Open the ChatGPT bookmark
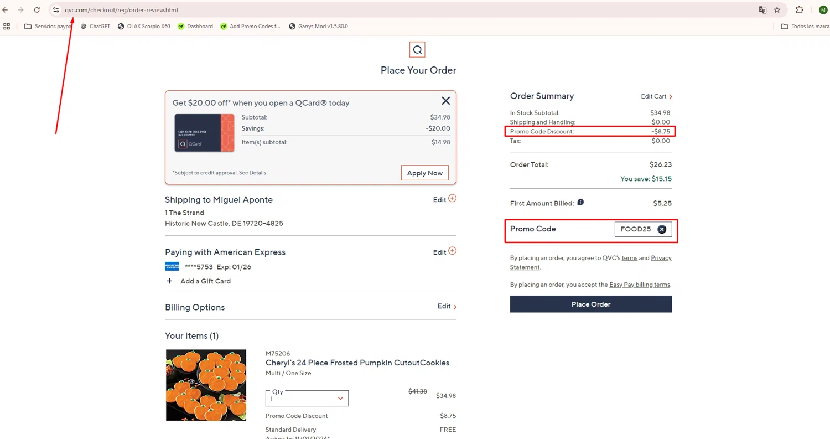 click(x=95, y=26)
